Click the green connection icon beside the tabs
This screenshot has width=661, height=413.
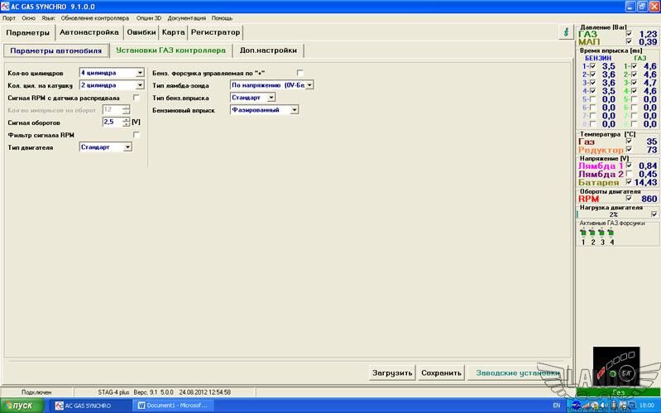pos(566,32)
